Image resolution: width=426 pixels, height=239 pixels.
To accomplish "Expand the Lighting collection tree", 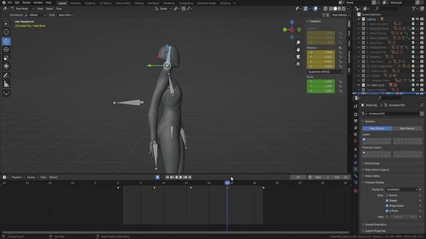I will pyautogui.click(x=359, y=19).
